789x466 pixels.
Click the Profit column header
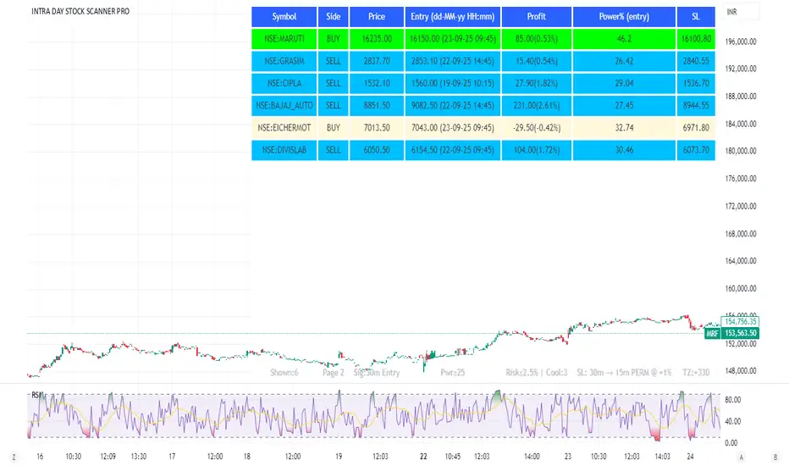[537, 17]
